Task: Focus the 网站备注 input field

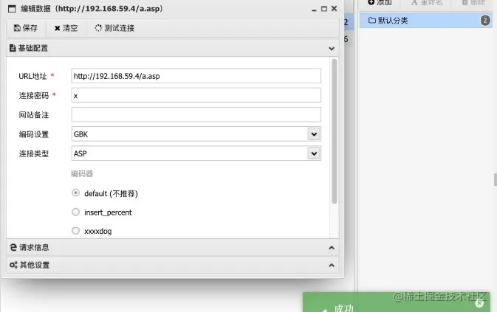Action: coord(196,114)
